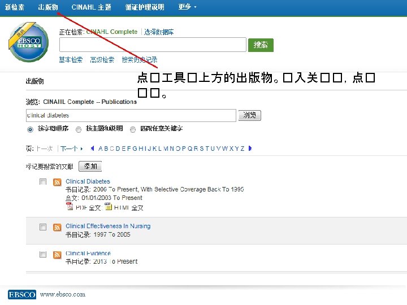407x305 pixels.
Task: Jump to letter K in alphabet index
Action: pos(154,149)
